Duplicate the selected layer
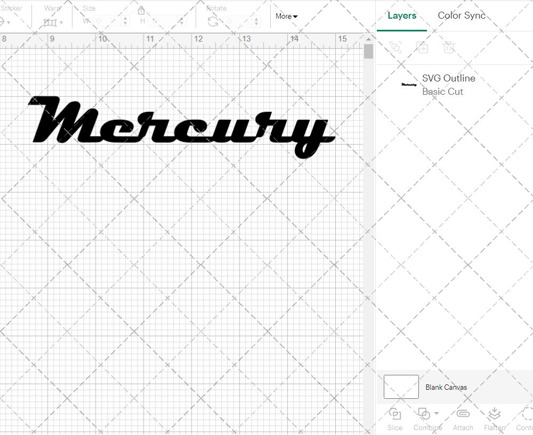 point(422,47)
